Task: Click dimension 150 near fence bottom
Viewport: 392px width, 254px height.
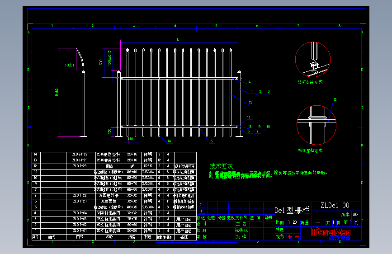Action: click(x=109, y=131)
